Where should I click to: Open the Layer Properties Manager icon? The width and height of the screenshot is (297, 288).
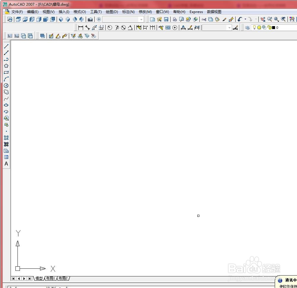point(247,28)
